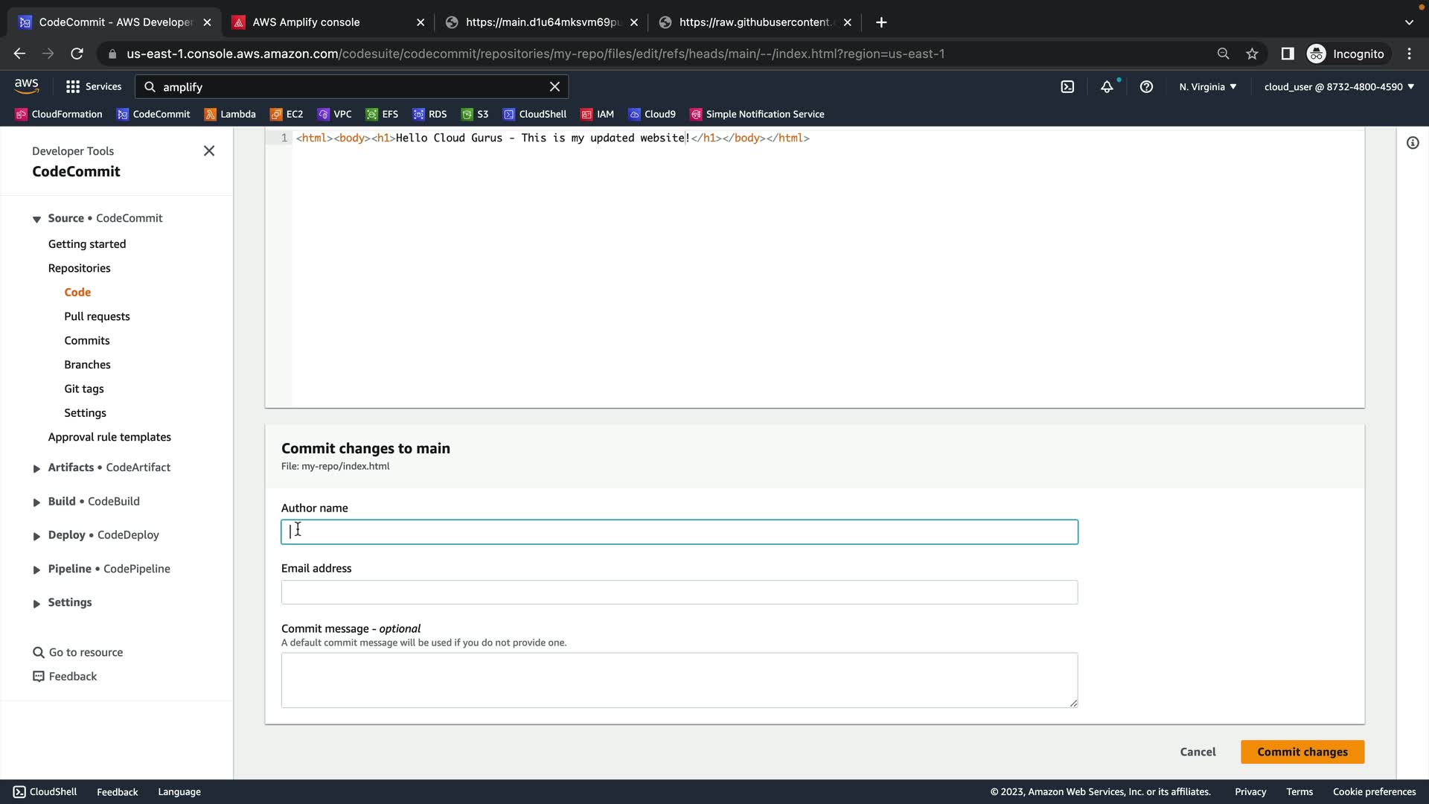Bookmark this page with star icon

click(x=1252, y=54)
